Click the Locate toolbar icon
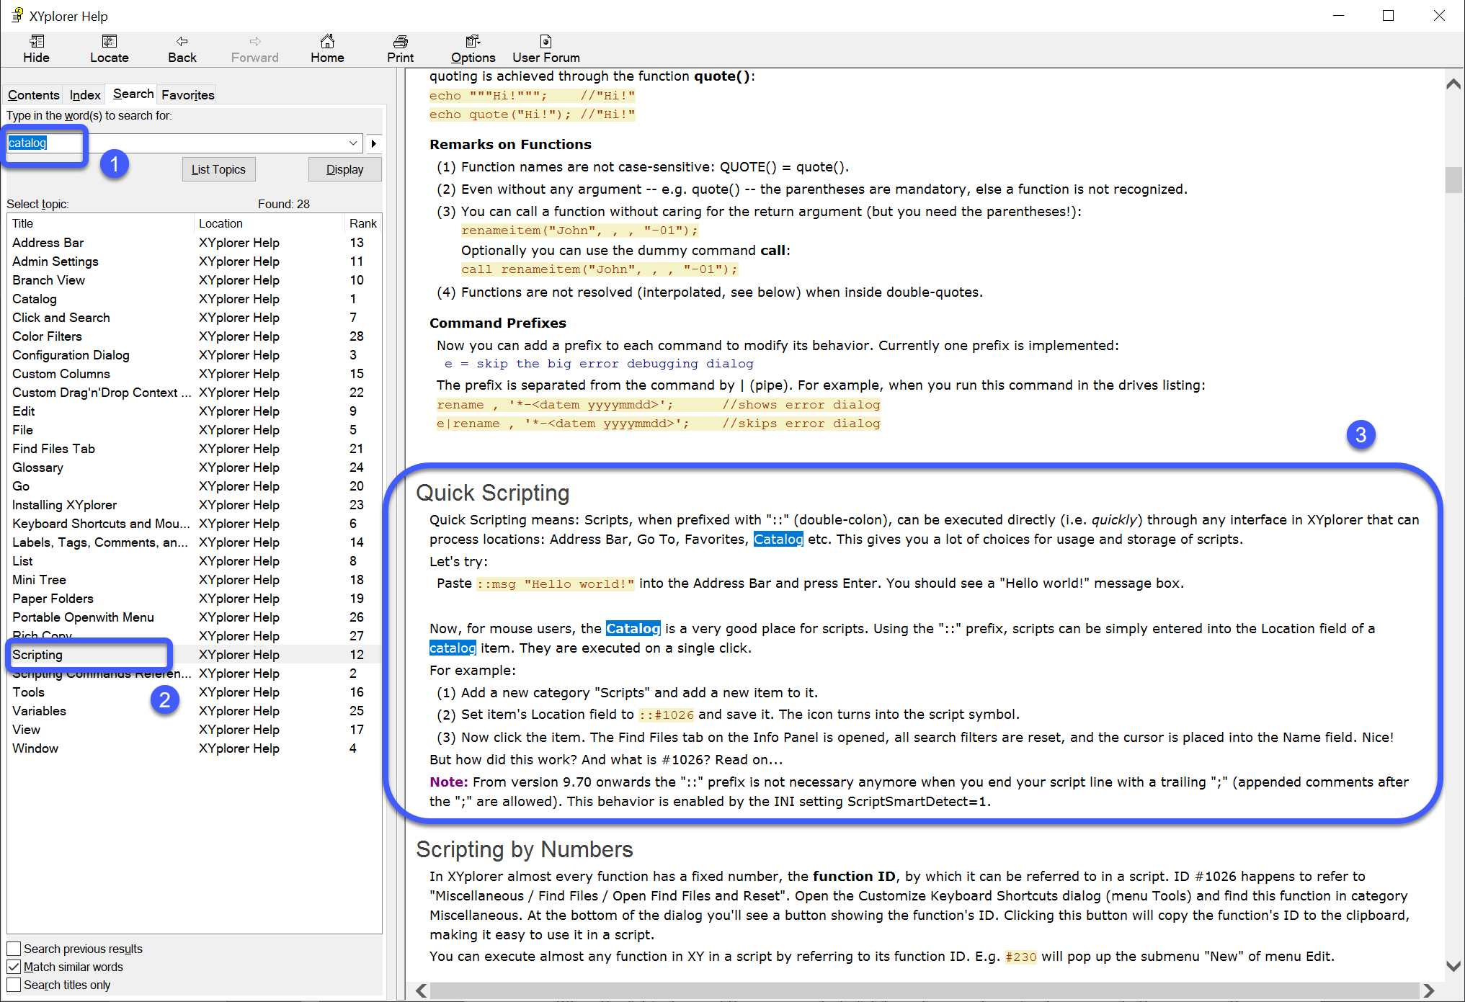Image resolution: width=1465 pixels, height=1002 pixels. pos(109,49)
